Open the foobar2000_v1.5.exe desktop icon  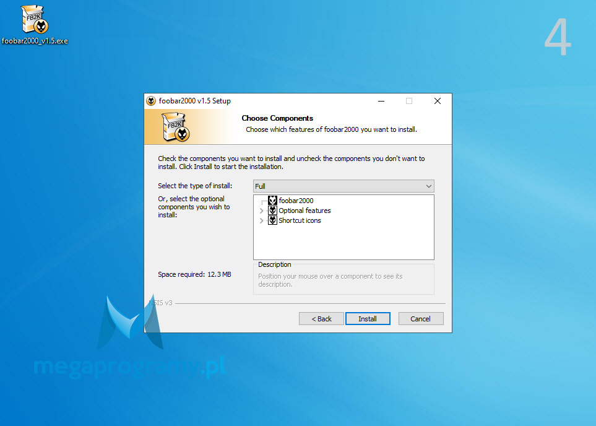click(35, 24)
